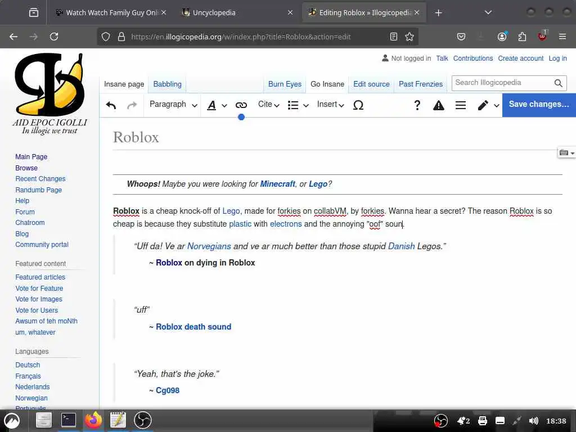
Task: Click the Norvegians link in the quote
Action: coord(209,246)
